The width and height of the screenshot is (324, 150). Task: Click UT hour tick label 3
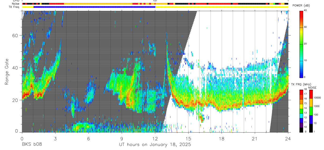pos(55,139)
